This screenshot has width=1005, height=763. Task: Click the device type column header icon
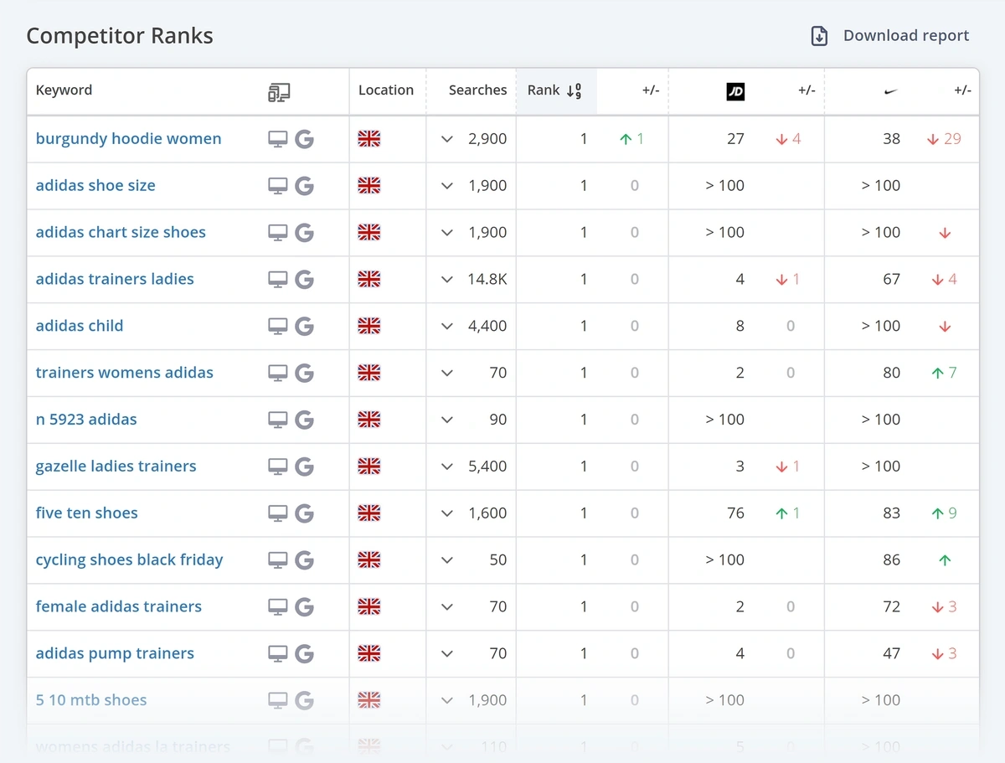click(279, 92)
